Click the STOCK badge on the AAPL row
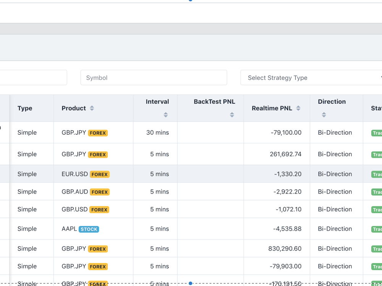This screenshot has height=286, width=382. (x=89, y=229)
